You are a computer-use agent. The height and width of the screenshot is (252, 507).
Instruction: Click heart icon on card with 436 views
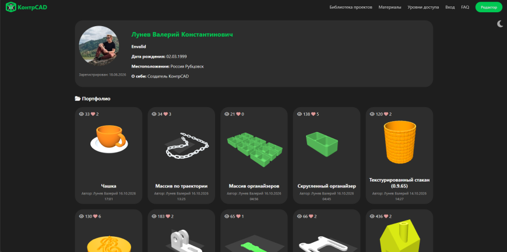click(386, 216)
